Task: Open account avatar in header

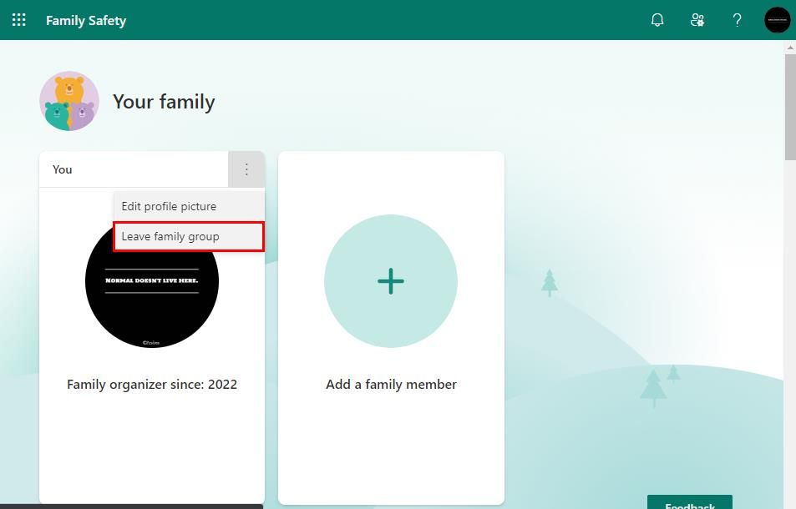Action: pyautogui.click(x=778, y=20)
